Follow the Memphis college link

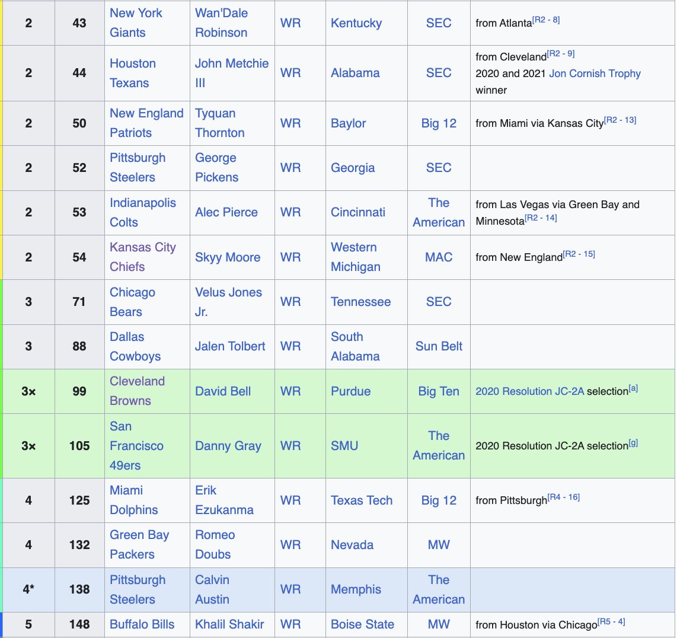[356, 589]
